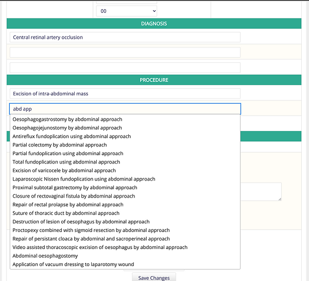Select Oesophagogastrostomy by abdominal approach

coord(125,120)
